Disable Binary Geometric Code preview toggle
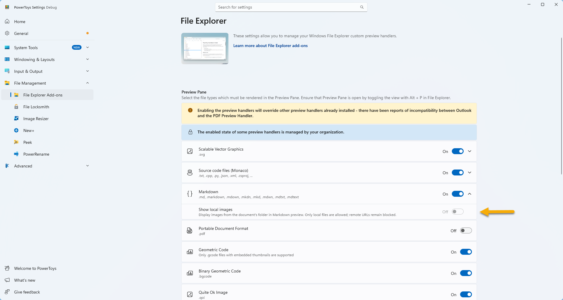This screenshot has height=300, width=563. (x=466, y=273)
